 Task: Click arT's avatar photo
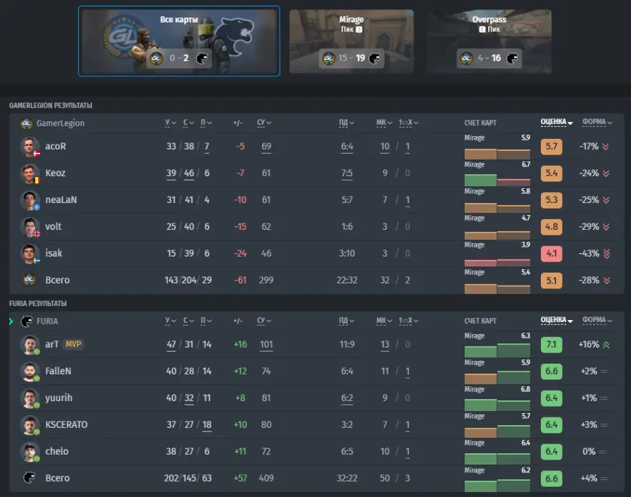[30, 344]
